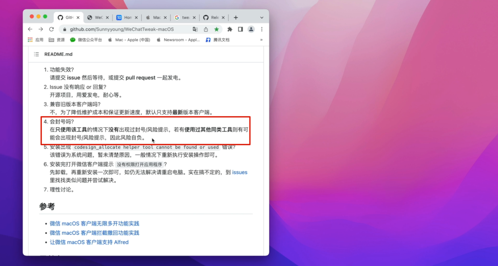Viewport: 498px width, 266px height.
Task: Open the side panel icon
Action: click(240, 29)
